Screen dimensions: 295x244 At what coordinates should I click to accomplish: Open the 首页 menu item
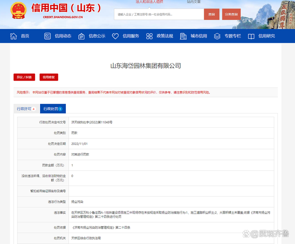pyautogui.click(x=25, y=36)
